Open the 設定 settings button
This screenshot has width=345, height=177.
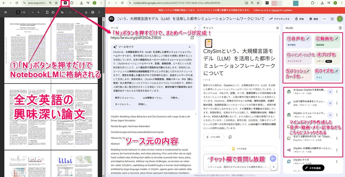[x=314, y=19]
